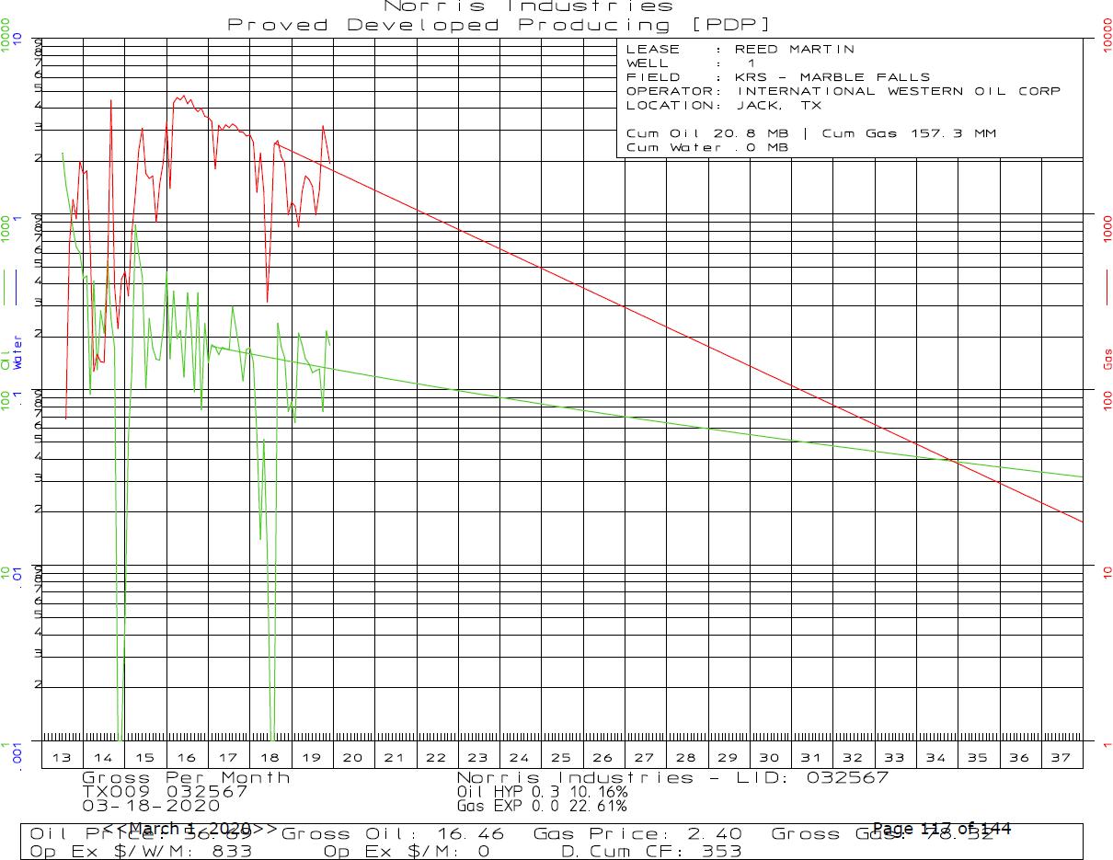The image size is (1113, 860).
Task: Select the OPERATOR International Western Oil Corp line
Action: (x=843, y=91)
